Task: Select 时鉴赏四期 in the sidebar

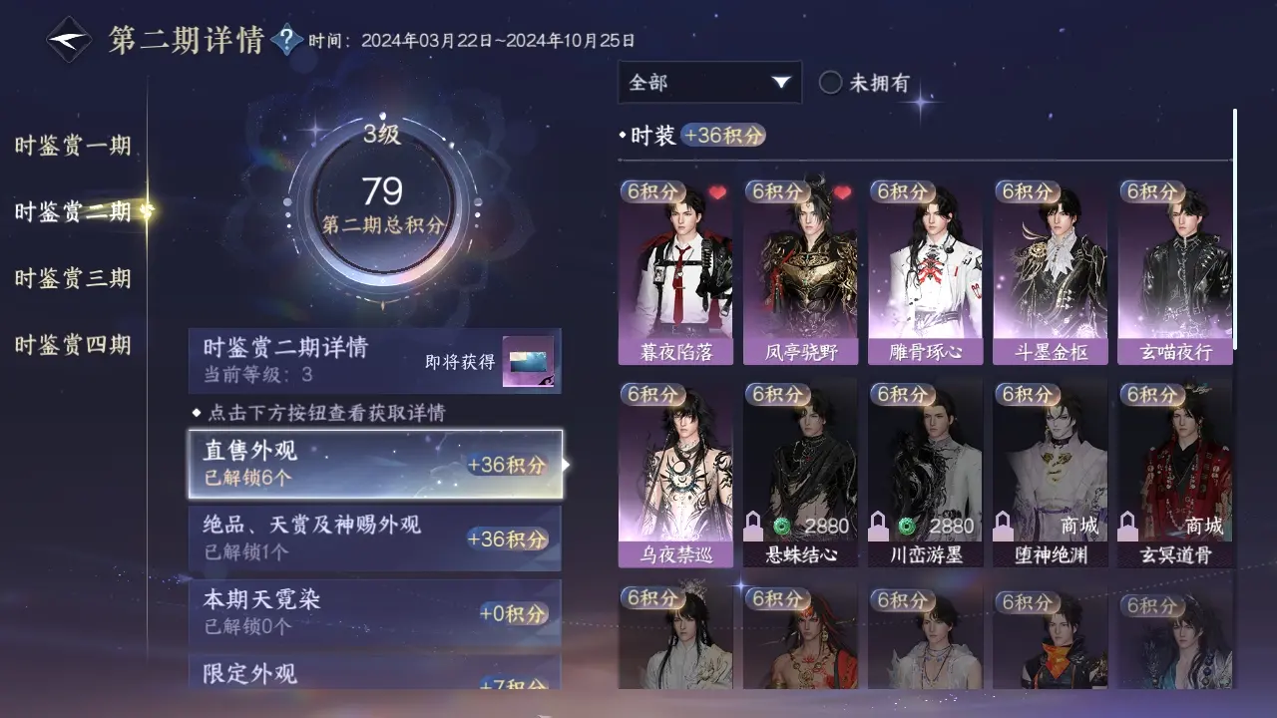Action: click(73, 345)
